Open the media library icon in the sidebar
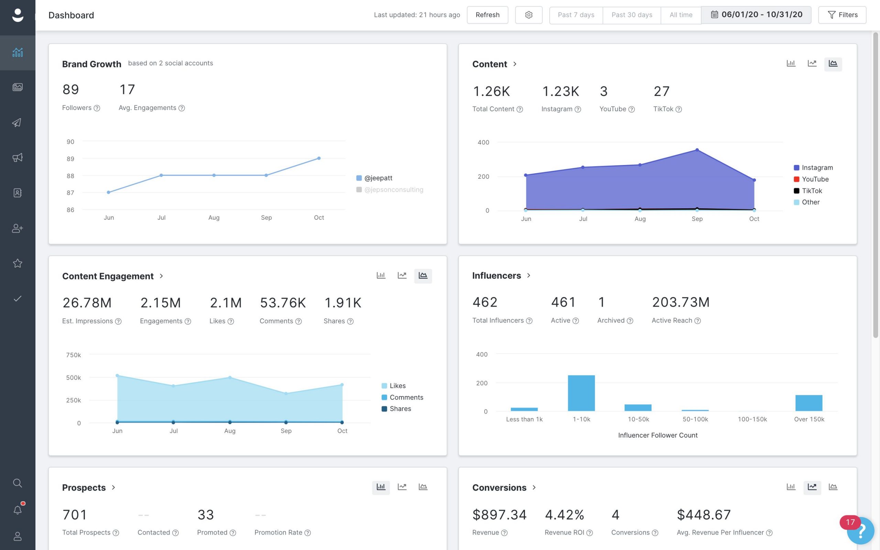Screen dimensions: 880x550 click(x=17, y=87)
